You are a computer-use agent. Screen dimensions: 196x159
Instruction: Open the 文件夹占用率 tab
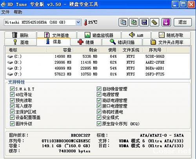pos(167,42)
